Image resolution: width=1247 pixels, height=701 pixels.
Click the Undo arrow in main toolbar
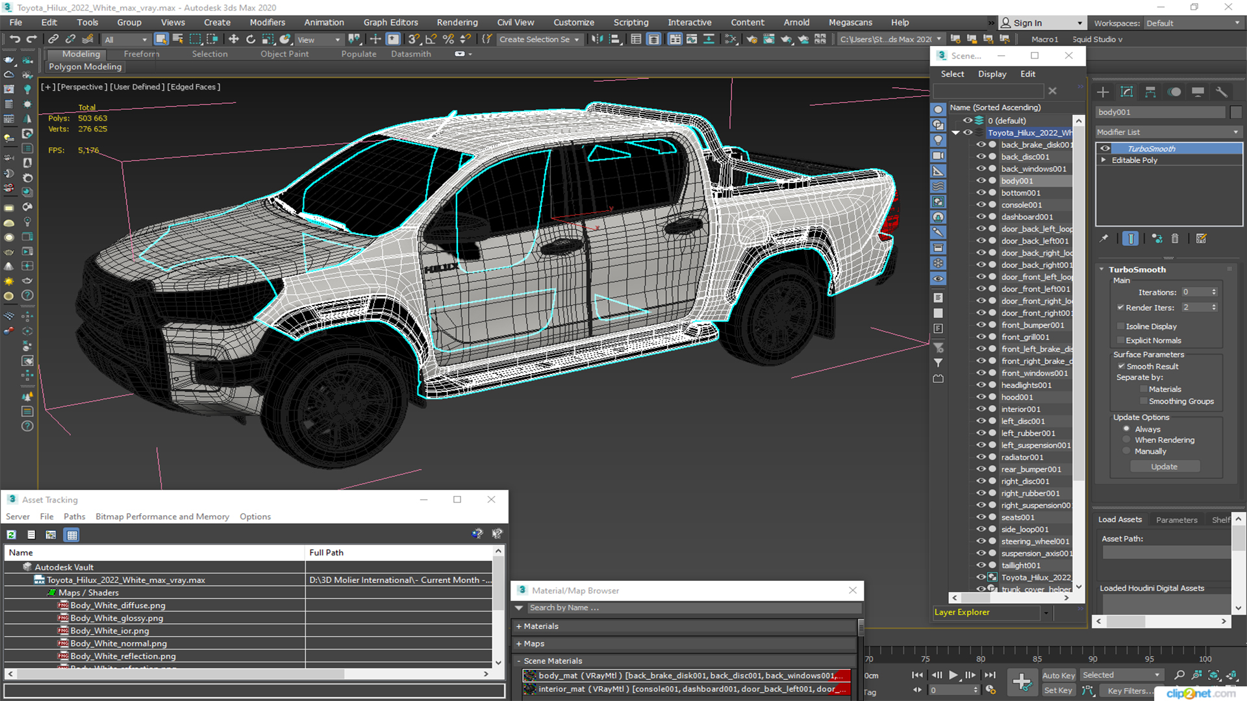tap(15, 39)
